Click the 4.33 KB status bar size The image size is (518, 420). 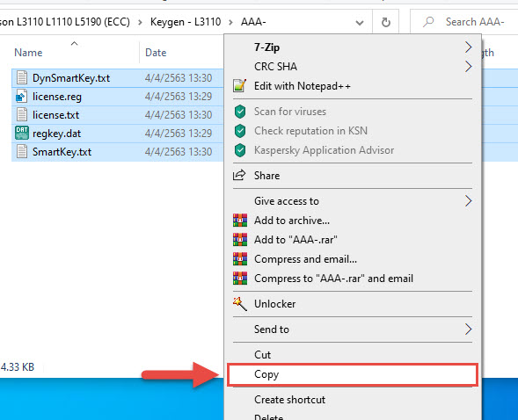coord(18,367)
